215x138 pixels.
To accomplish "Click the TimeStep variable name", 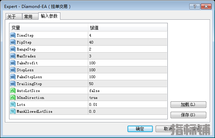I will [x=25, y=36].
